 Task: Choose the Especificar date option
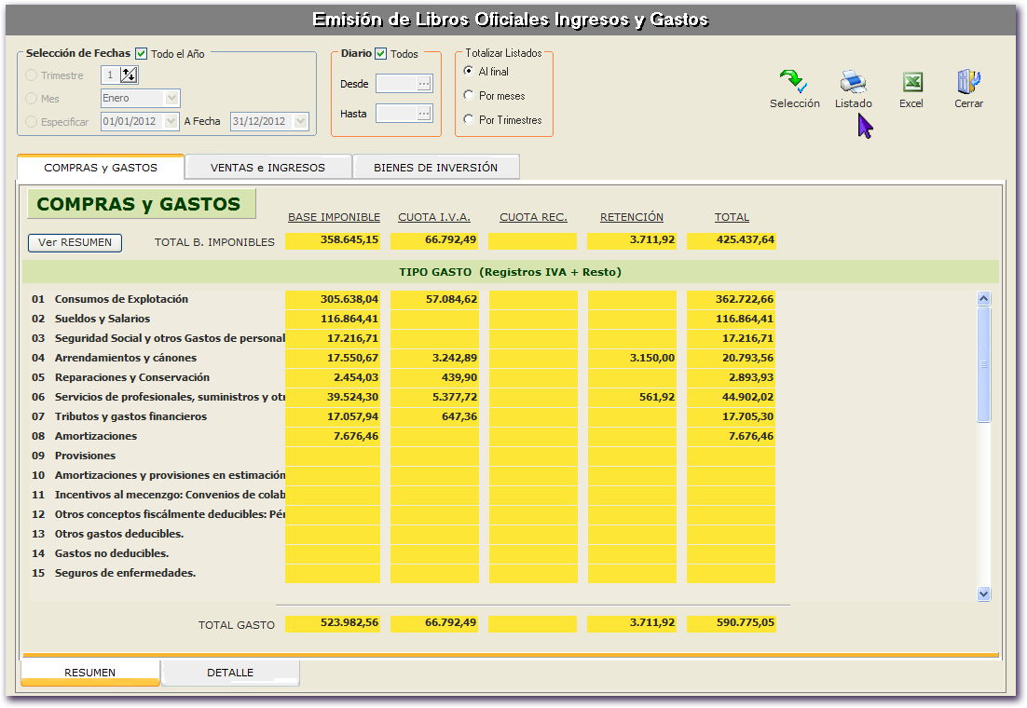[31, 121]
